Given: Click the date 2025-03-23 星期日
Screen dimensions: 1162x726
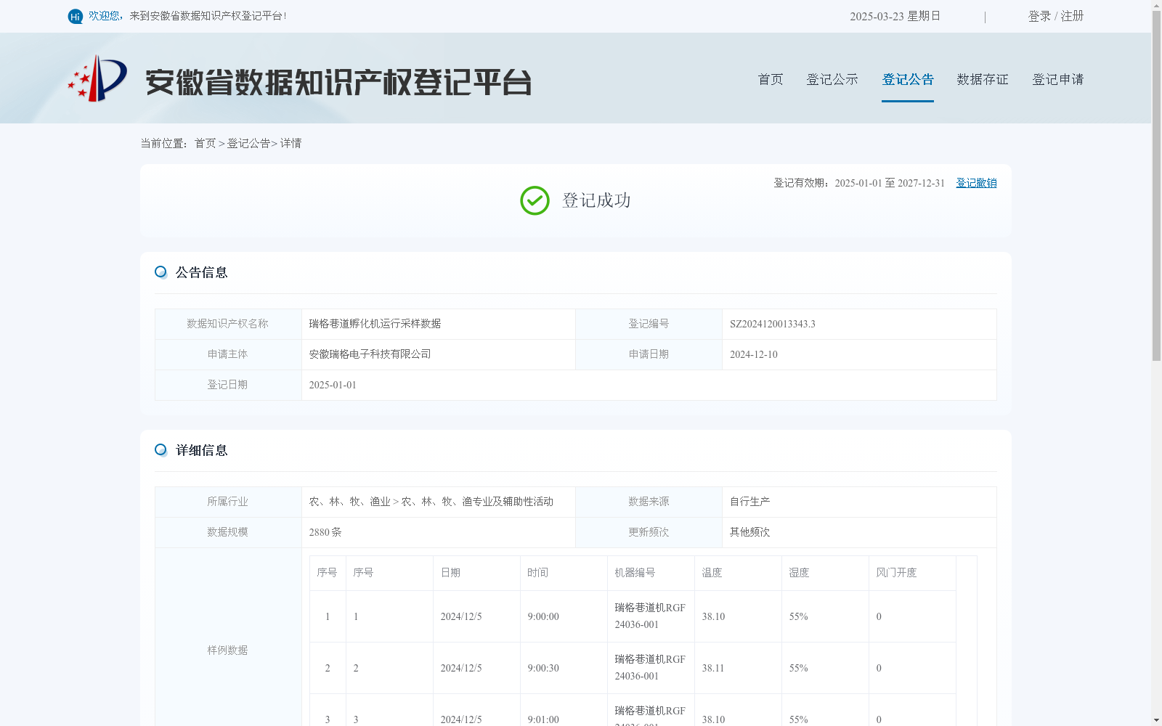Looking at the screenshot, I should coord(895,16).
